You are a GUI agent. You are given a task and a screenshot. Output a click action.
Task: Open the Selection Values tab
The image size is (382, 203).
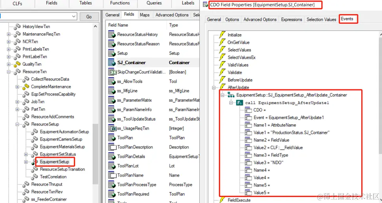point(321,20)
